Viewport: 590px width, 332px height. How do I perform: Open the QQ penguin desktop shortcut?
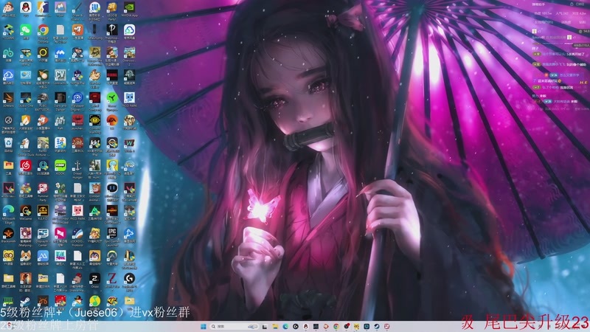click(x=26, y=7)
